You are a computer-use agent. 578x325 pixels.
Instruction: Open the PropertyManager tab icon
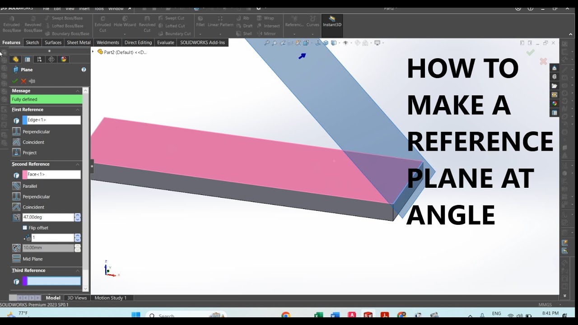(x=28, y=59)
